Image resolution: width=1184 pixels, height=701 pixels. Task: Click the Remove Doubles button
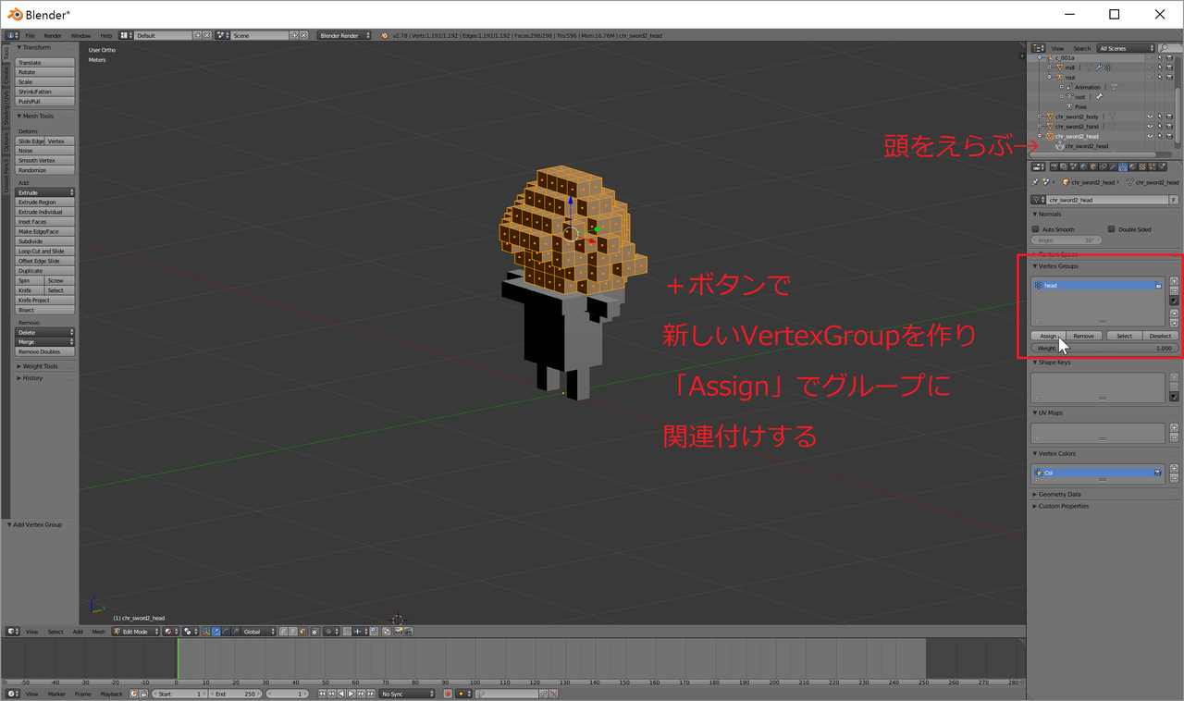point(45,351)
